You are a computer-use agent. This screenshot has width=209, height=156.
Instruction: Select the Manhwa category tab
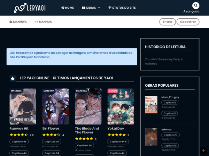(x=18, y=22)
